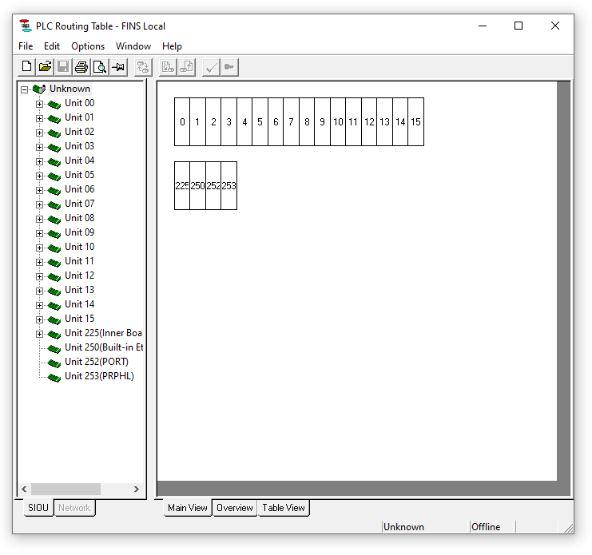Click the greyed Save floppy disk icon
This screenshot has width=592, height=555.
tap(63, 67)
